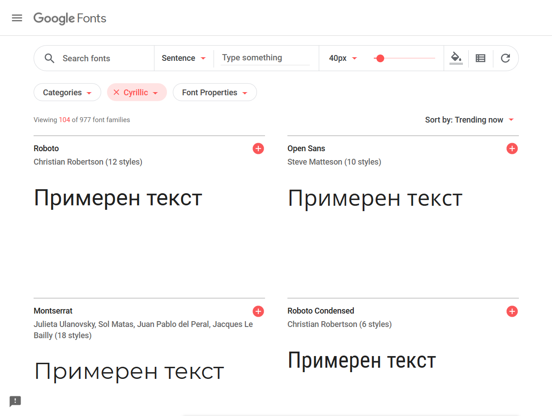The image size is (552, 416).
Task: Reset filters with the refresh icon
Action: tap(505, 58)
